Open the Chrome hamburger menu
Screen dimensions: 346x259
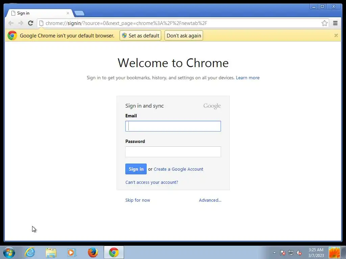(335, 23)
